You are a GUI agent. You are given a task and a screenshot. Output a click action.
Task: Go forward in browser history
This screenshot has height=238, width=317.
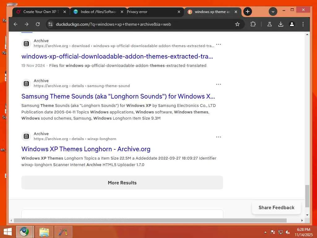tap(27, 24)
